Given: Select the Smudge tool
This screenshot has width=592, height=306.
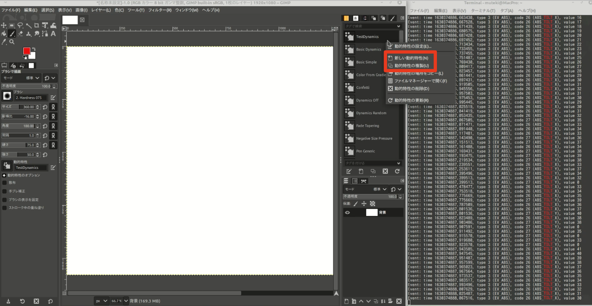Looking at the screenshot, I should (x=37, y=34).
